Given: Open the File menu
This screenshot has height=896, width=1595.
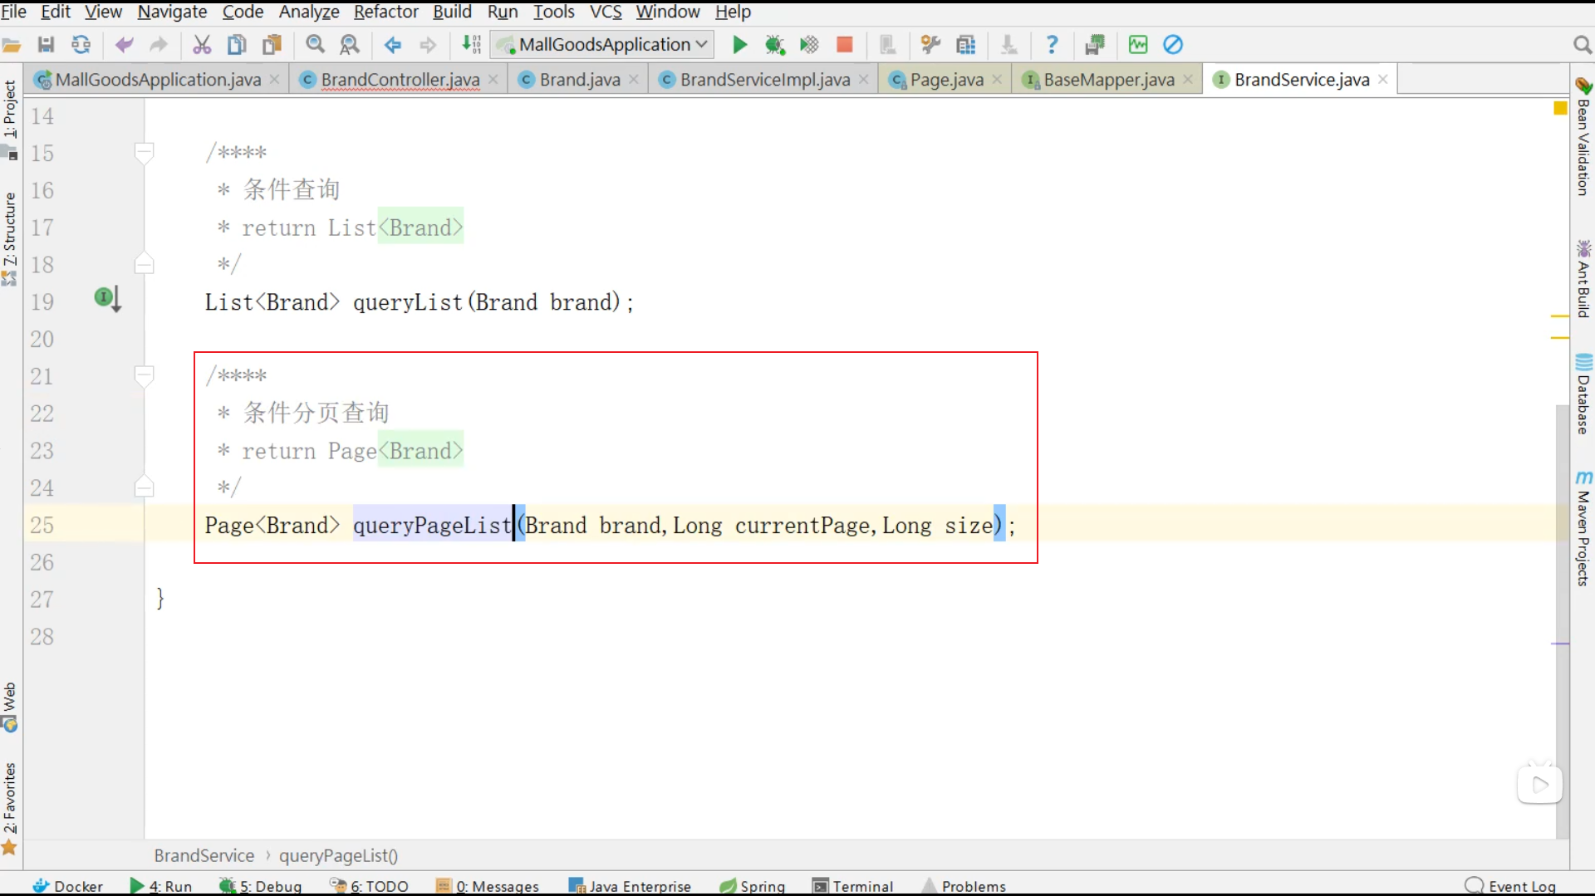Looking at the screenshot, I should pyautogui.click(x=14, y=12).
